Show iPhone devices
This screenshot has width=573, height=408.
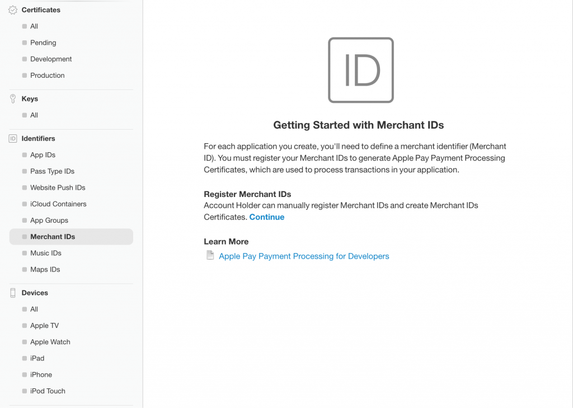pos(41,375)
